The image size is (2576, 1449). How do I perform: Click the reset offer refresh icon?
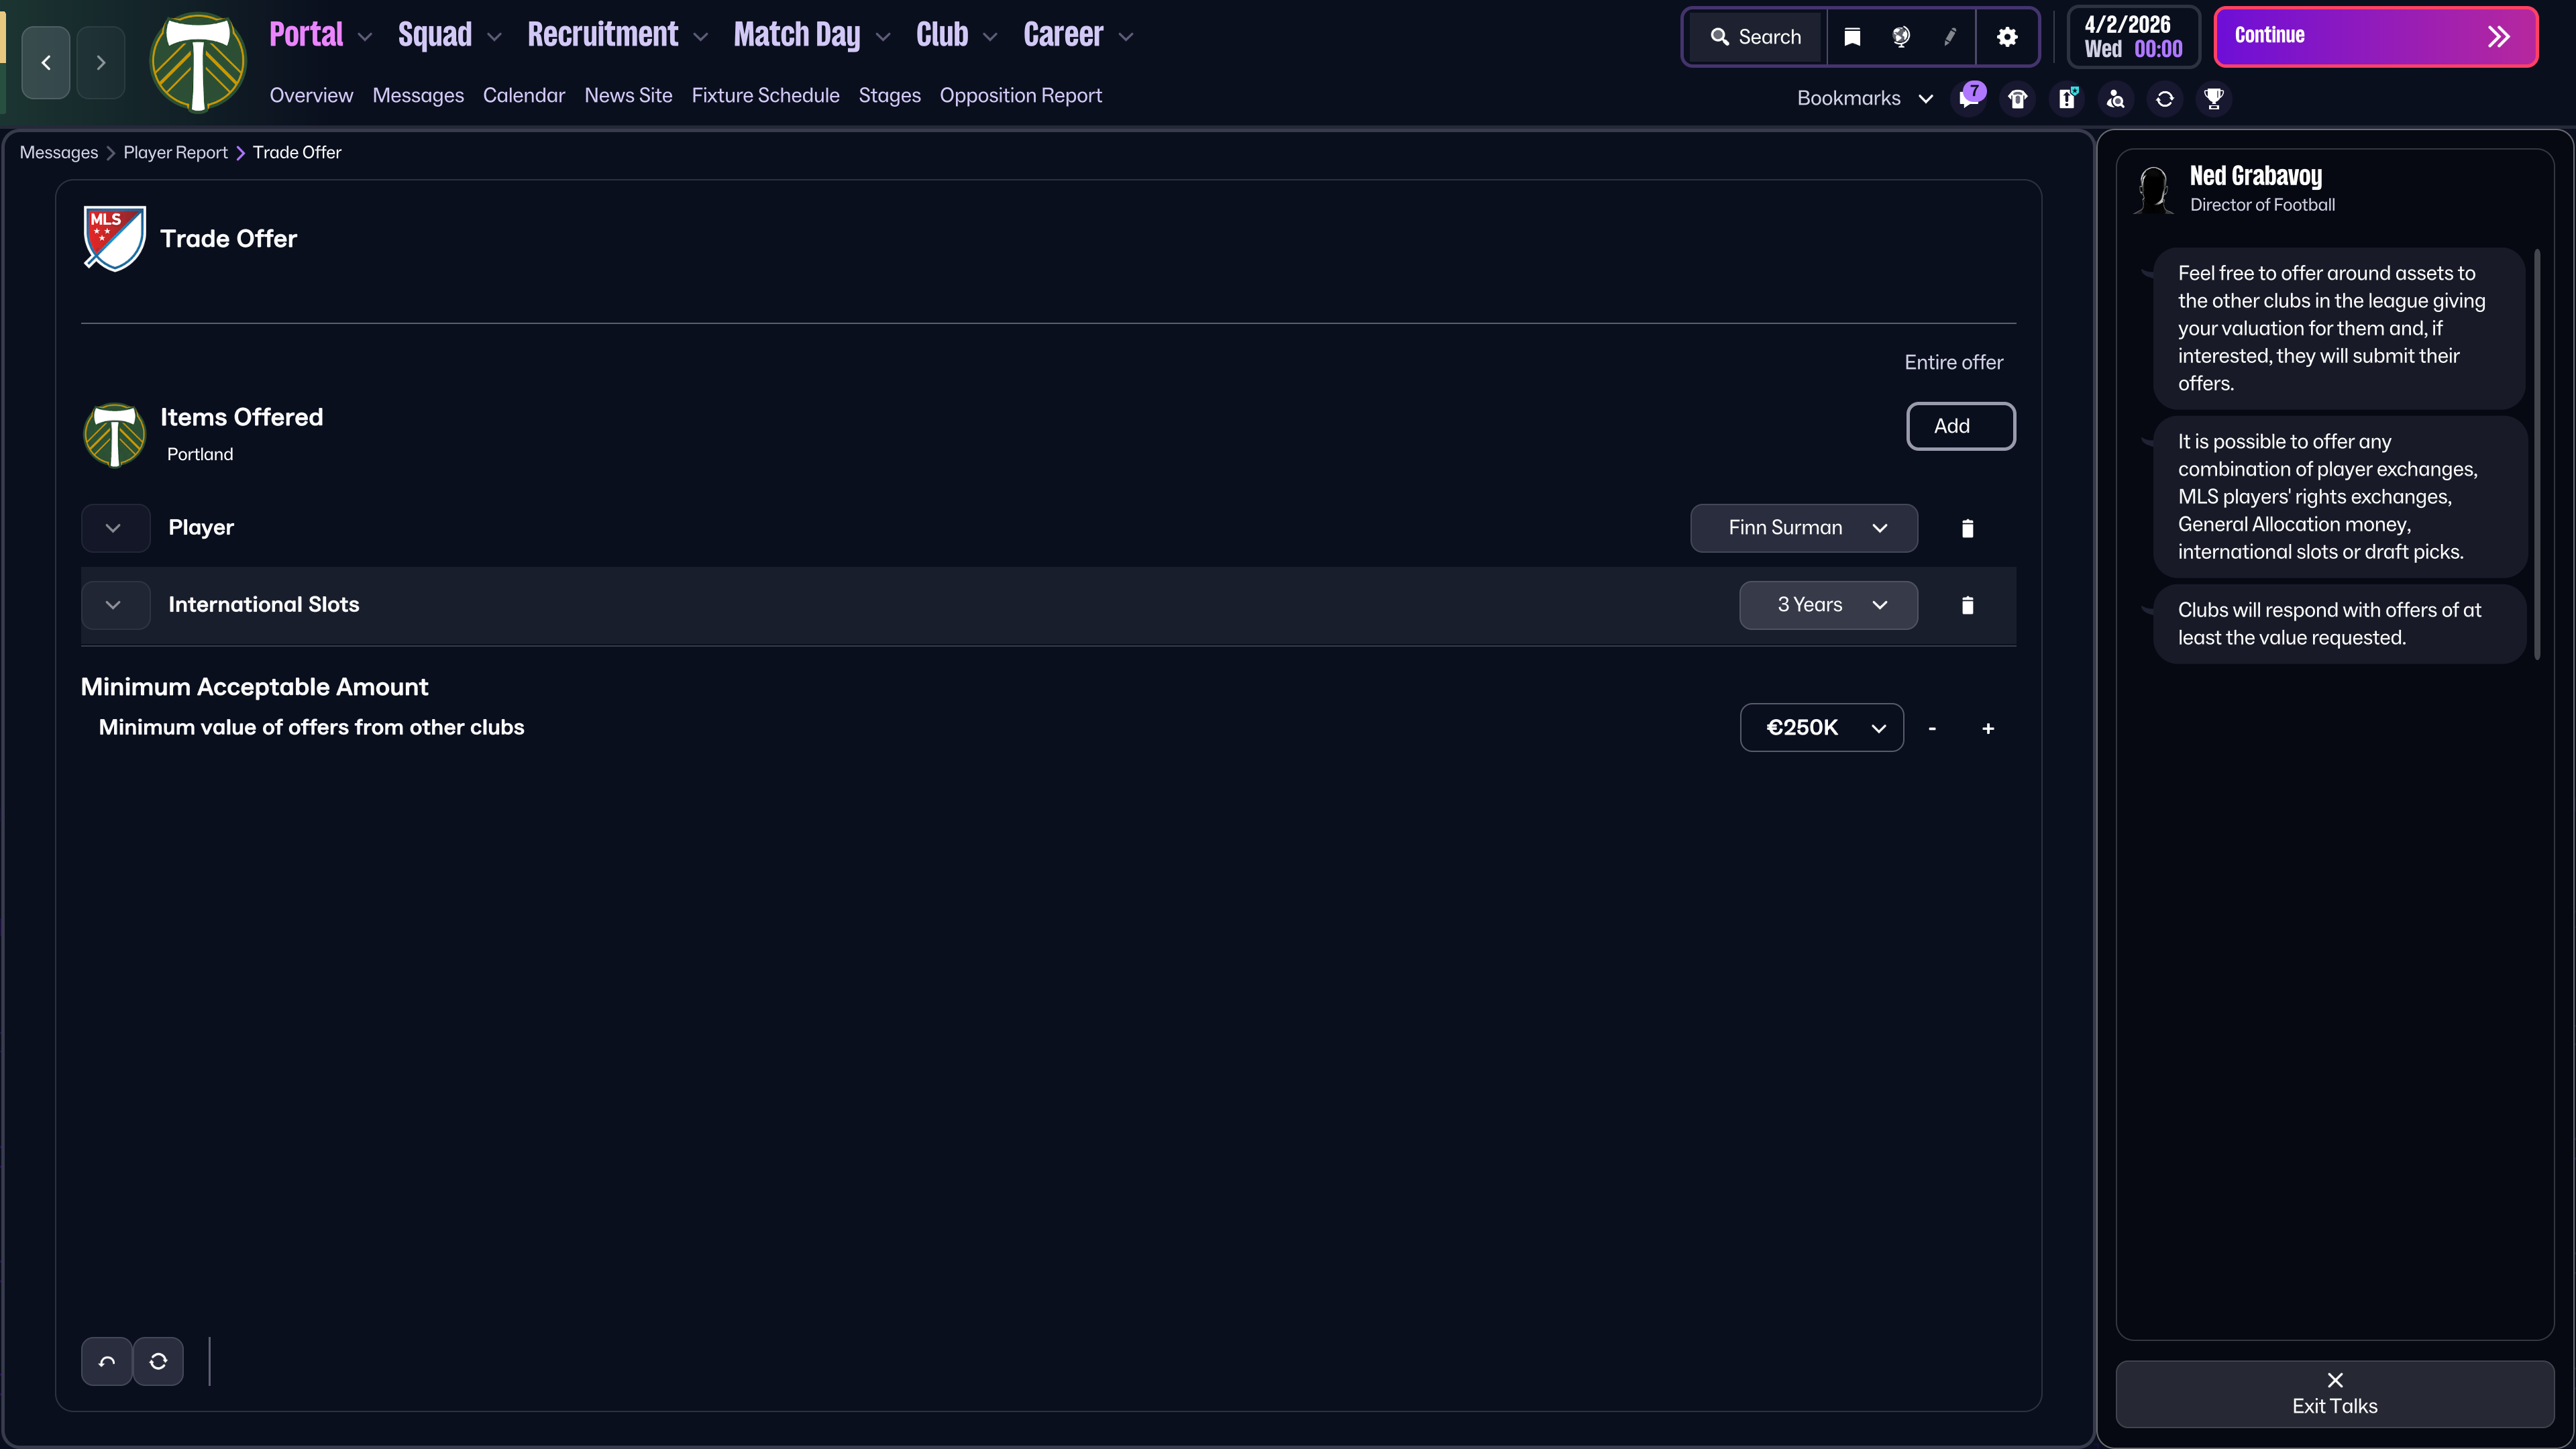pos(158,1361)
